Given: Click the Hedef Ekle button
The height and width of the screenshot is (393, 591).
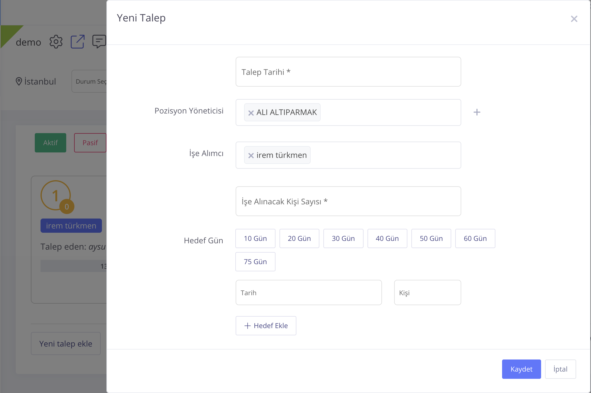Looking at the screenshot, I should [x=266, y=326].
